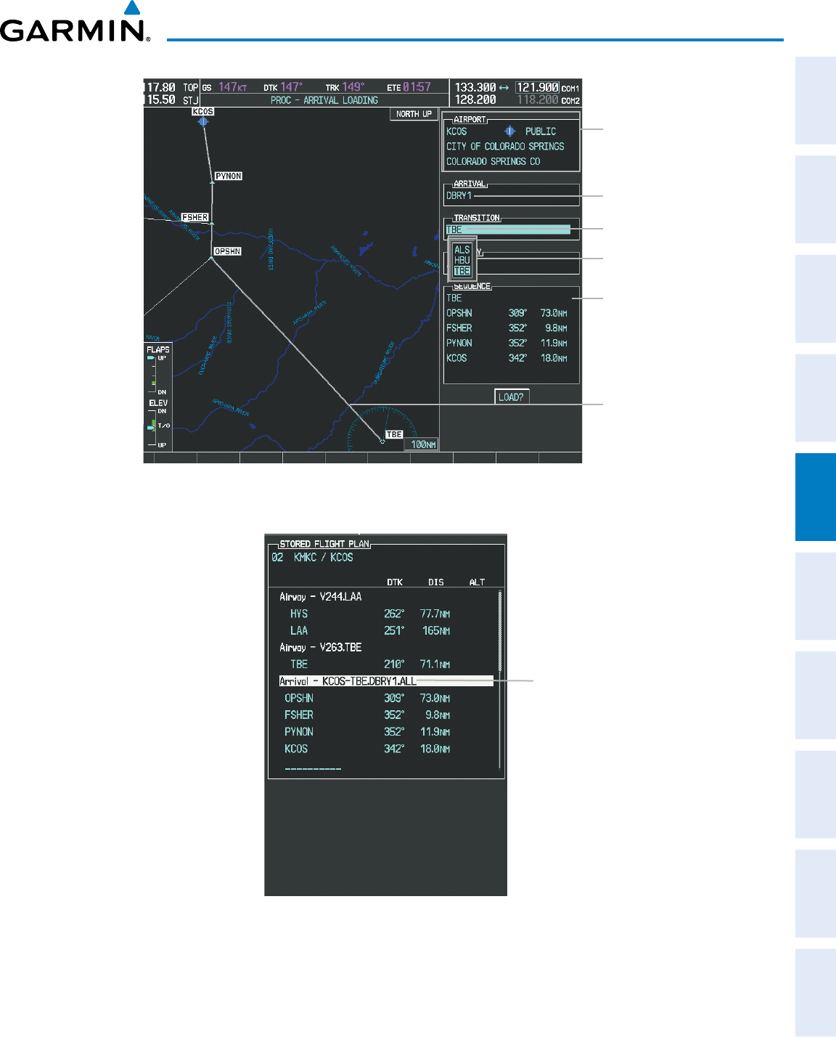Screen dimensions: 836x1037
Task: Click the DIS column header
Action: pyautogui.click(x=436, y=582)
